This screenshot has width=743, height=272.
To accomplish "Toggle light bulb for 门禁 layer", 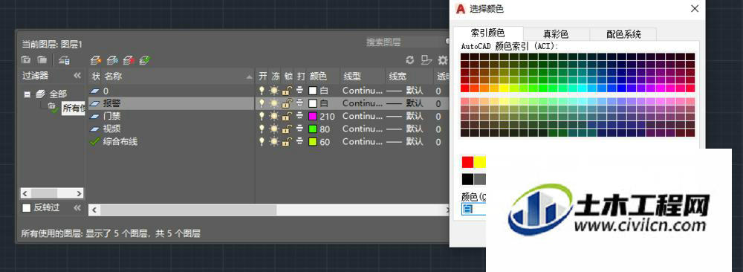I will [262, 116].
